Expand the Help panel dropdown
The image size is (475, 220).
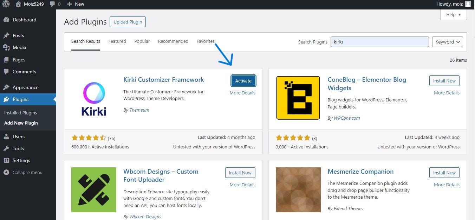(x=453, y=15)
